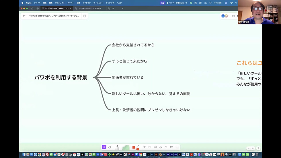Open FileZilla in the Dock
This screenshot has height=158, width=281.
47,154
